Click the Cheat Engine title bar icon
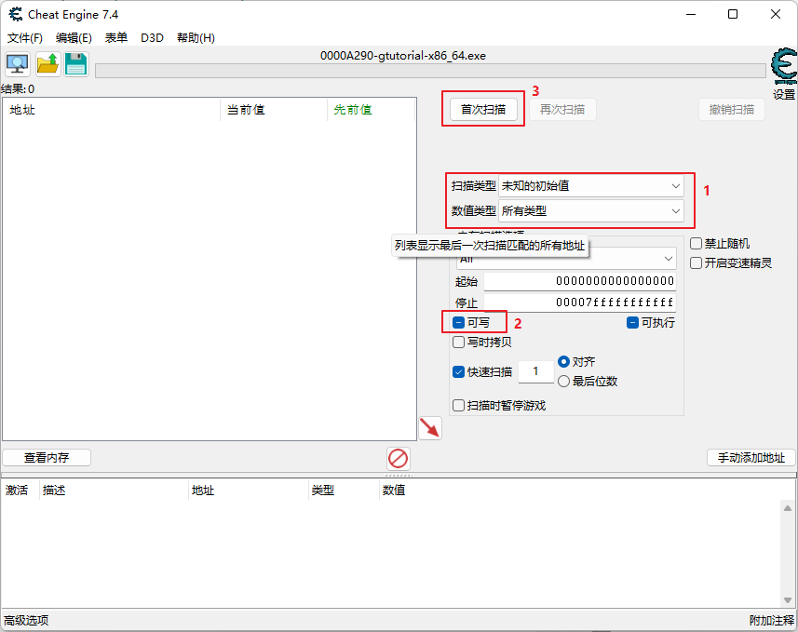This screenshot has height=632, width=798. [16, 14]
